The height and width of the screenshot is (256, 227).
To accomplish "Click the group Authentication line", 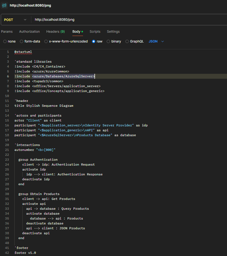I will (x=38, y=160).
